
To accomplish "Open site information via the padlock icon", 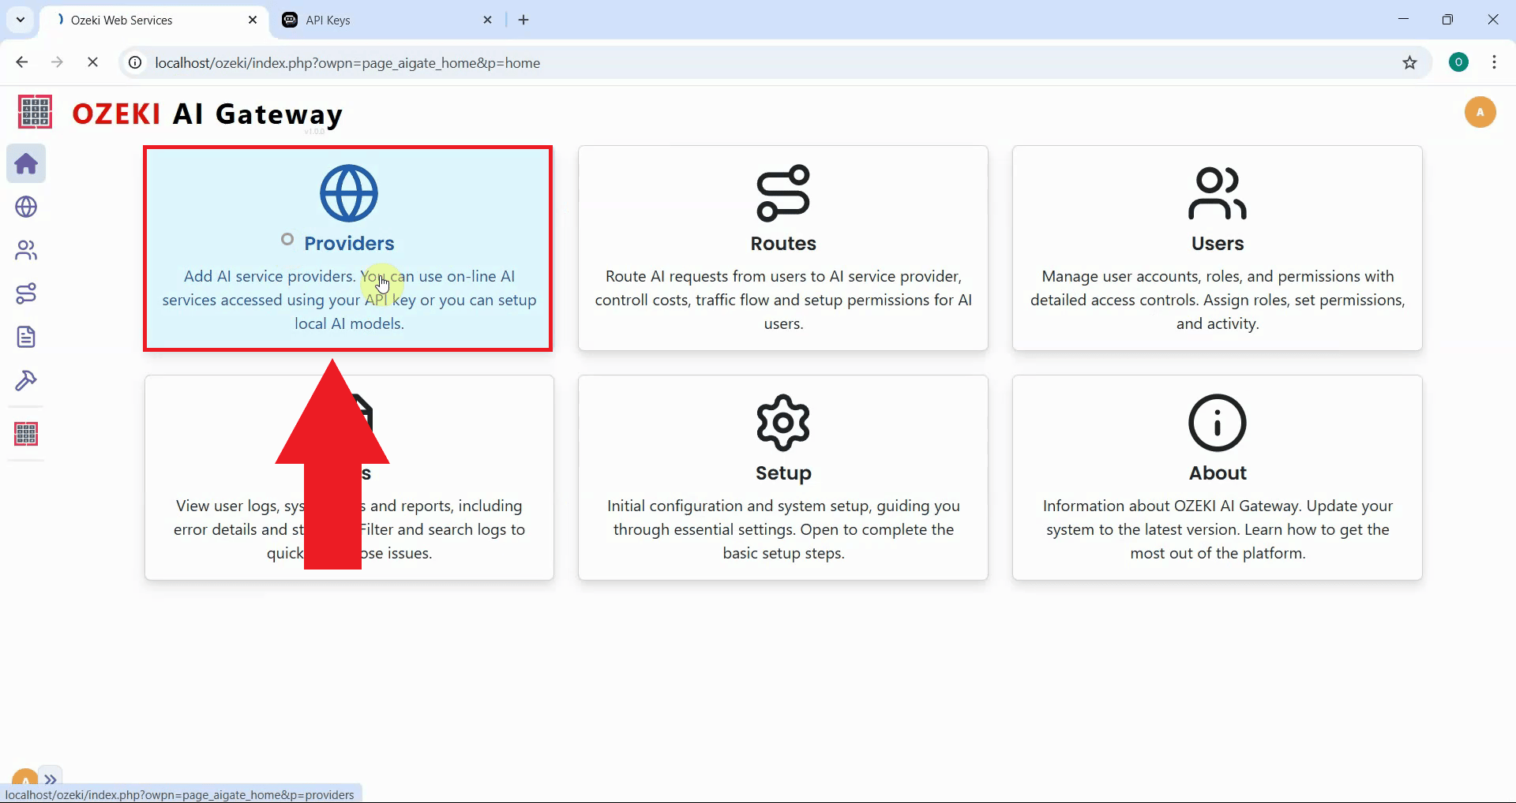I will point(134,63).
